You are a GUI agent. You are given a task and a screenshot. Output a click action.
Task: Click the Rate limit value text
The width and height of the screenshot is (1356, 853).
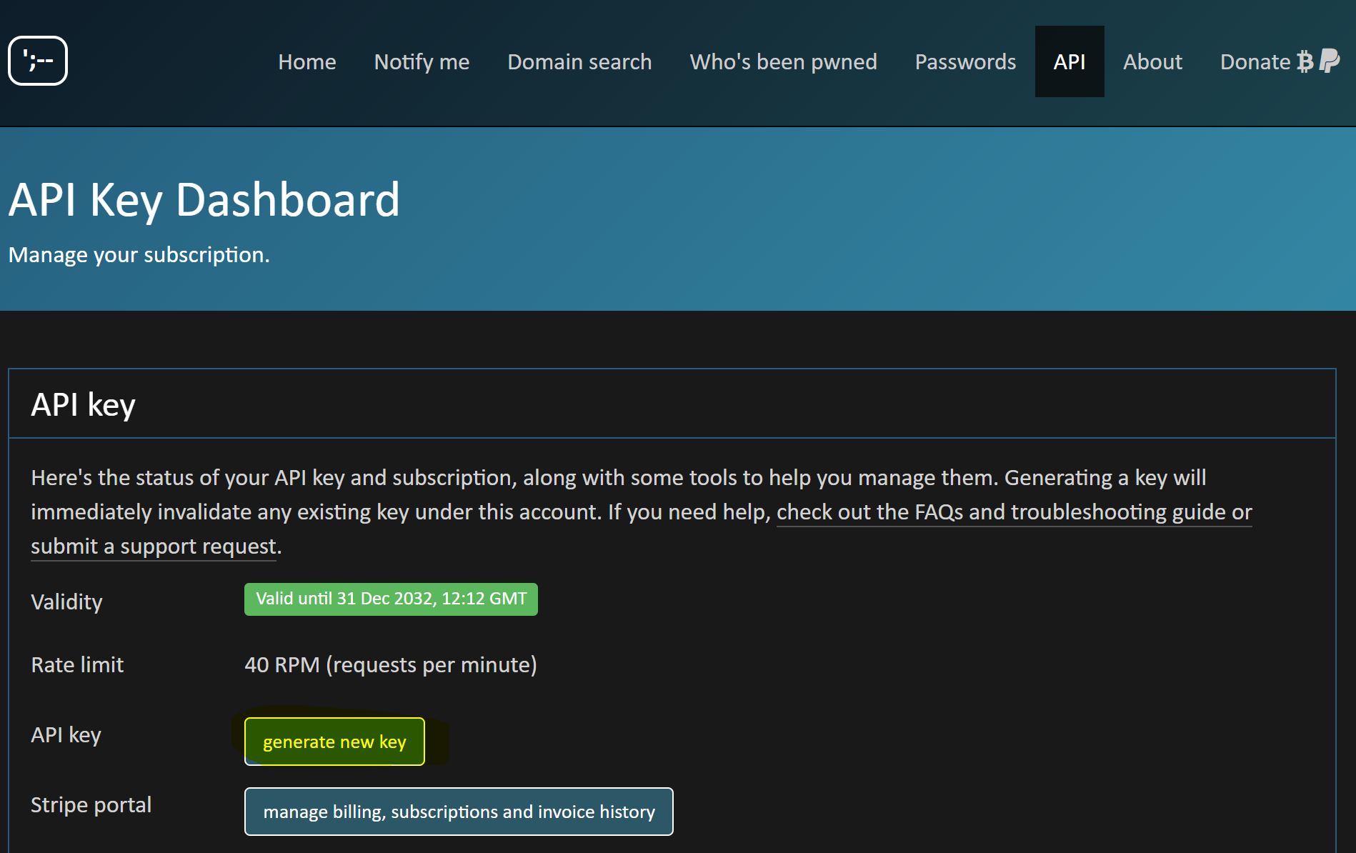tap(390, 664)
